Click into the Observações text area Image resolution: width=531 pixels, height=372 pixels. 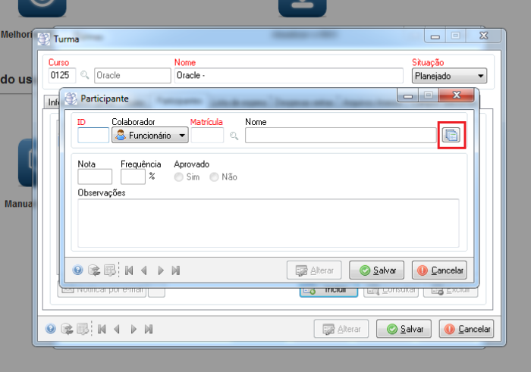tap(268, 222)
